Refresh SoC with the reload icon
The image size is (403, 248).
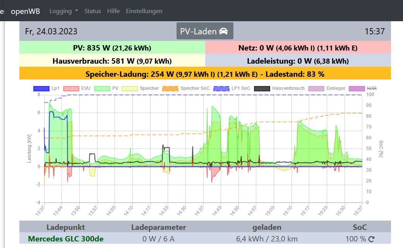[x=372, y=239]
